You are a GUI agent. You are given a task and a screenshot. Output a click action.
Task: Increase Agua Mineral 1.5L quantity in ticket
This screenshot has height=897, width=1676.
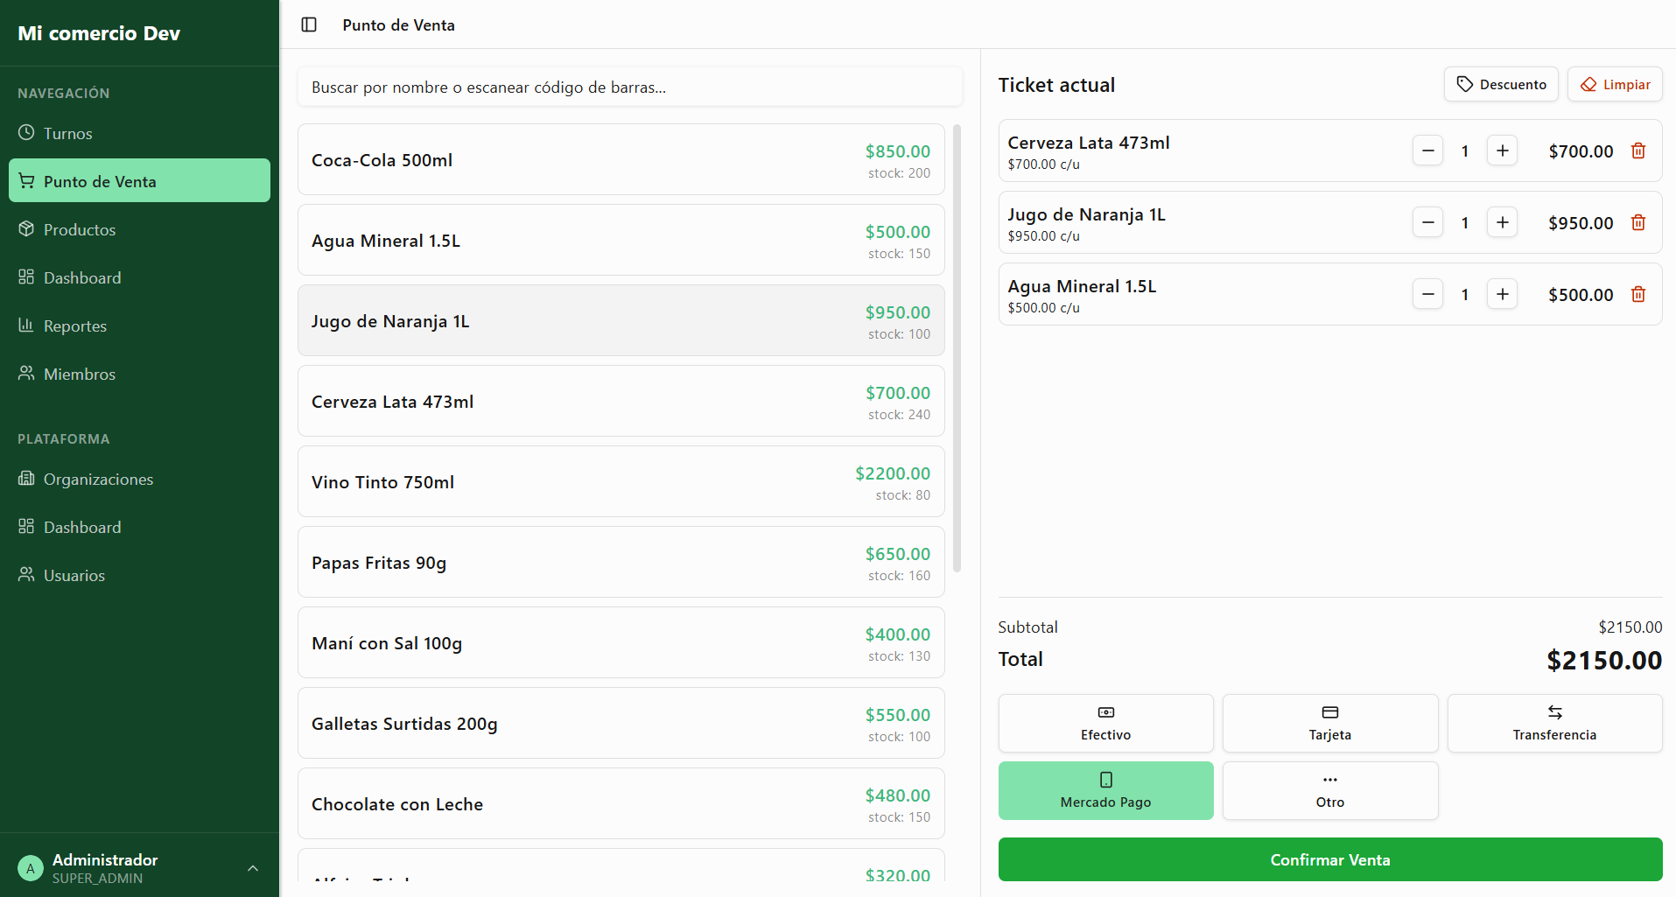click(1503, 294)
